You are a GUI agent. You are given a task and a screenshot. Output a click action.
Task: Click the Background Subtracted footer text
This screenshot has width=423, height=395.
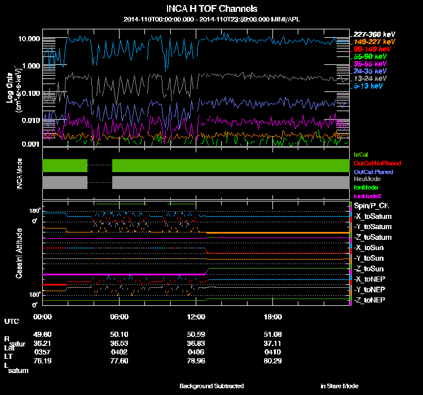click(211, 386)
